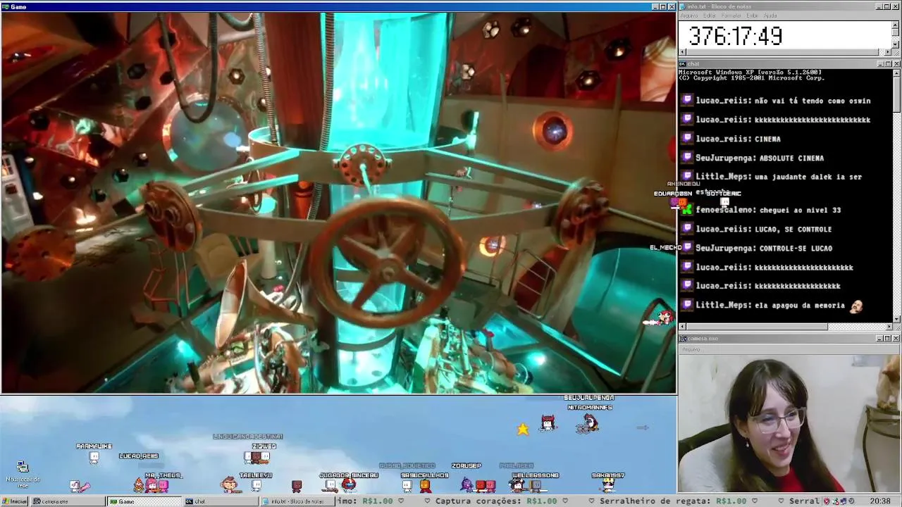The width and height of the screenshot is (902, 507).
Task: Click badge next to fenoescaleno message
Action: (687, 210)
